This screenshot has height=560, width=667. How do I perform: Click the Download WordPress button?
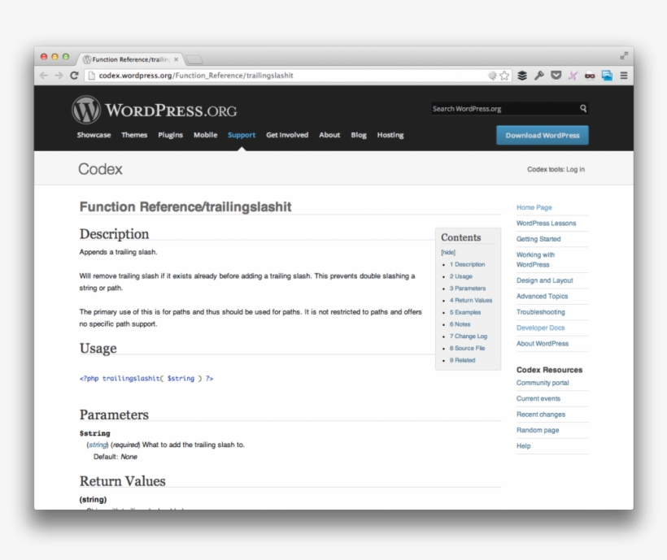pyautogui.click(x=542, y=136)
